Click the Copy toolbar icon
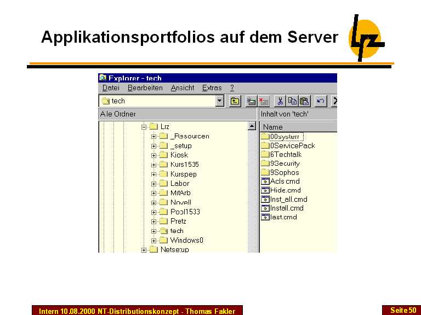Image resolution: width=421 pixels, height=315 pixels. (x=292, y=101)
